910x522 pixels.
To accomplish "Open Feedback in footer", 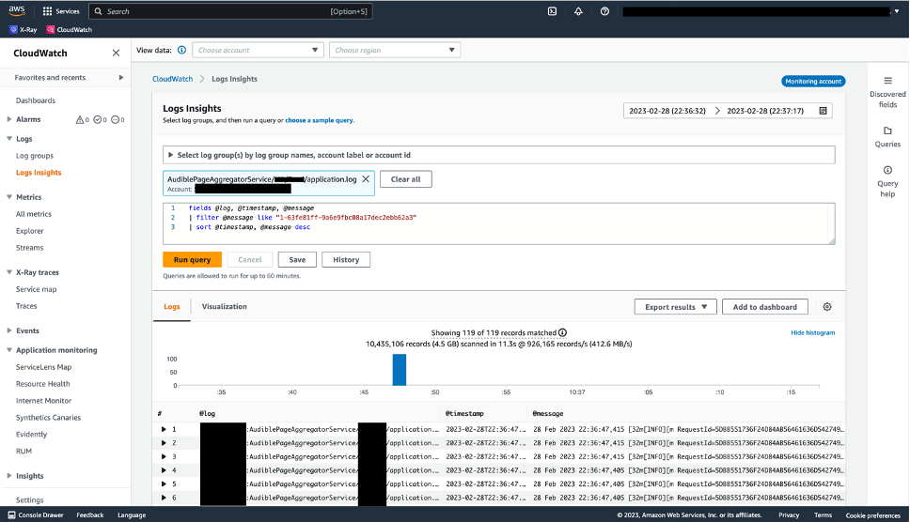I will point(90,514).
